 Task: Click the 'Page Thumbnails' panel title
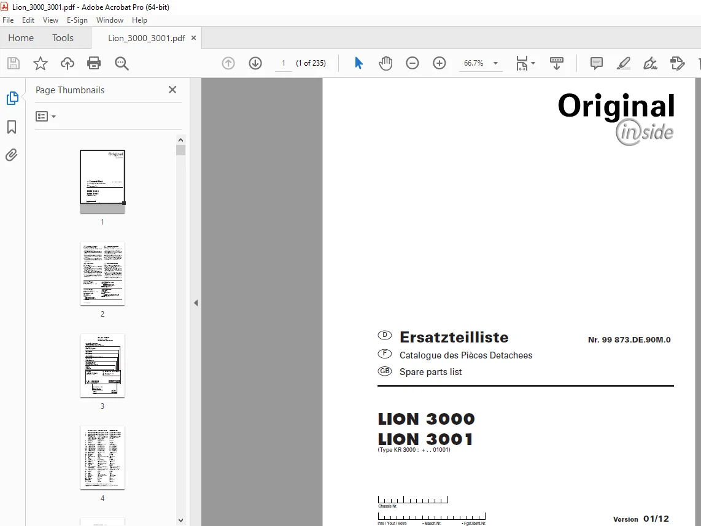click(70, 90)
